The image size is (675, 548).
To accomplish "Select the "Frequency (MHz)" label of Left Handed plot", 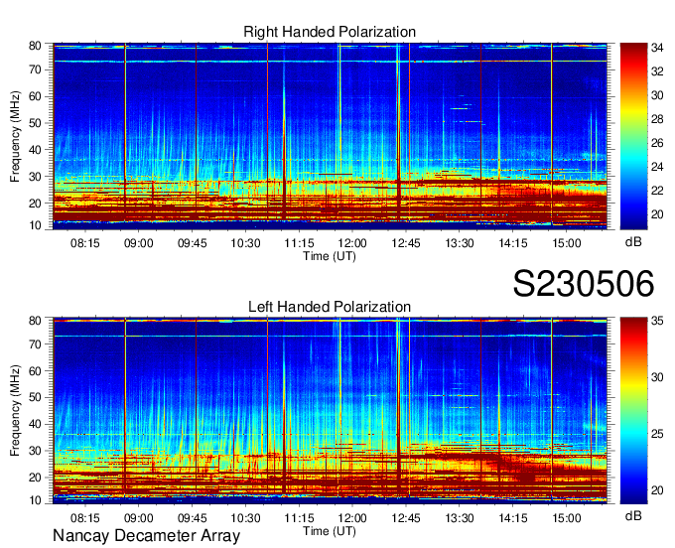I will tap(15, 411).
